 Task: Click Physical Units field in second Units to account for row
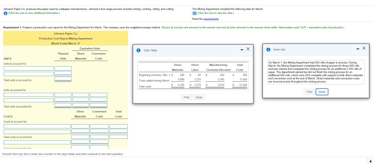(x=63, y=74)
